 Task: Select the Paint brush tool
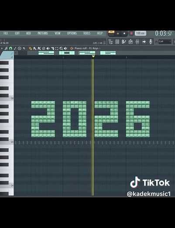34,48
